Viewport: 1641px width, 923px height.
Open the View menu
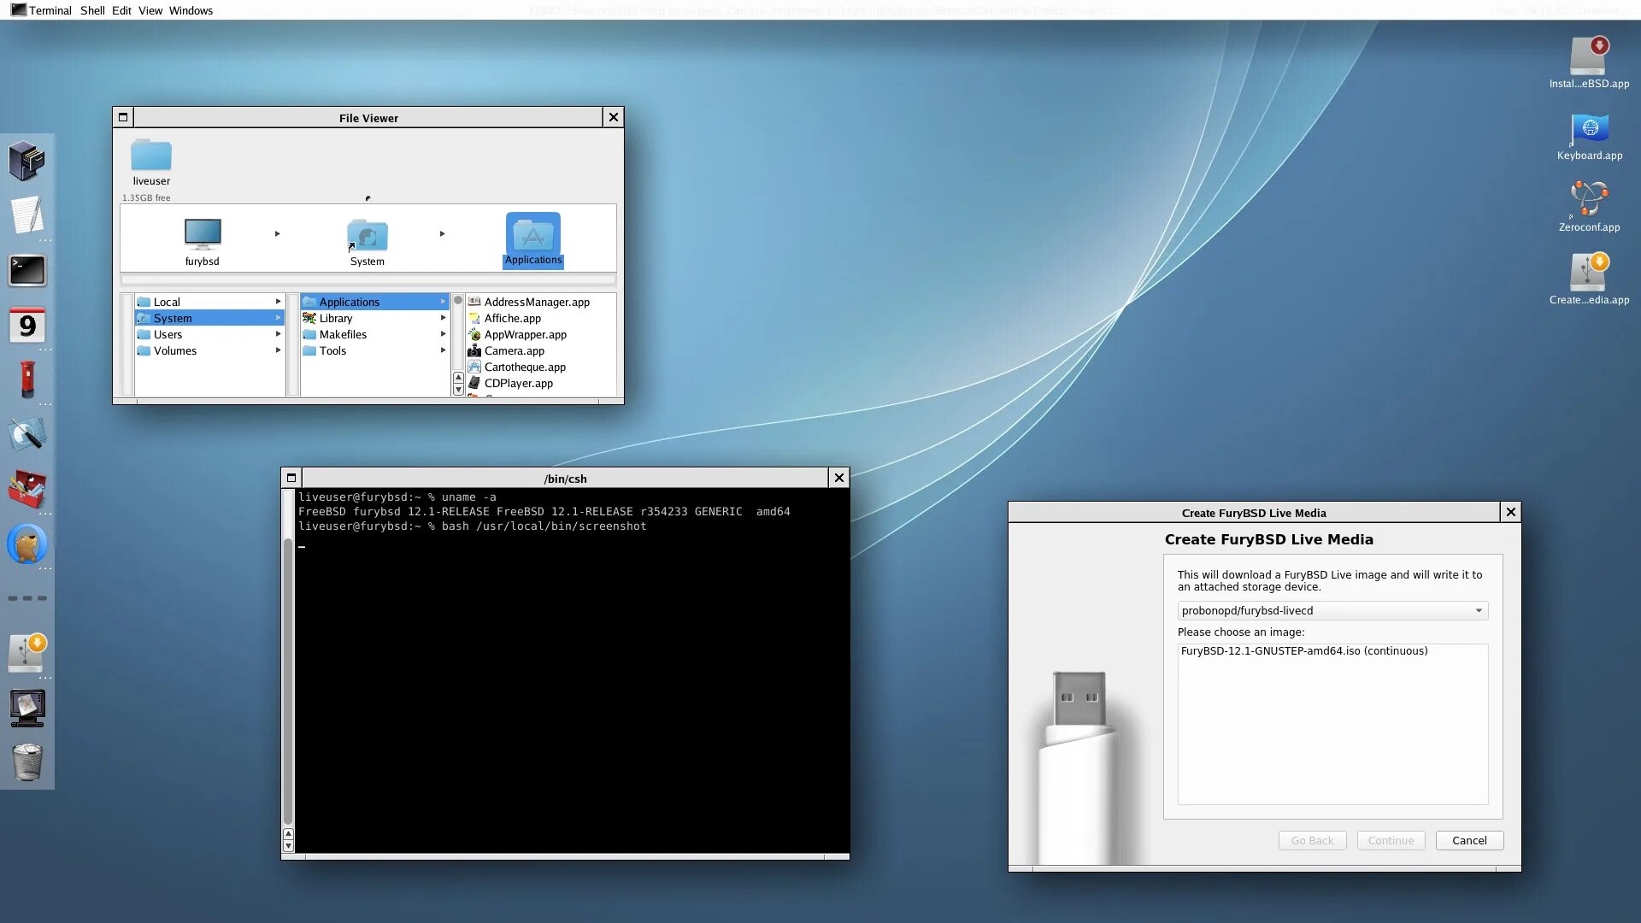click(150, 10)
